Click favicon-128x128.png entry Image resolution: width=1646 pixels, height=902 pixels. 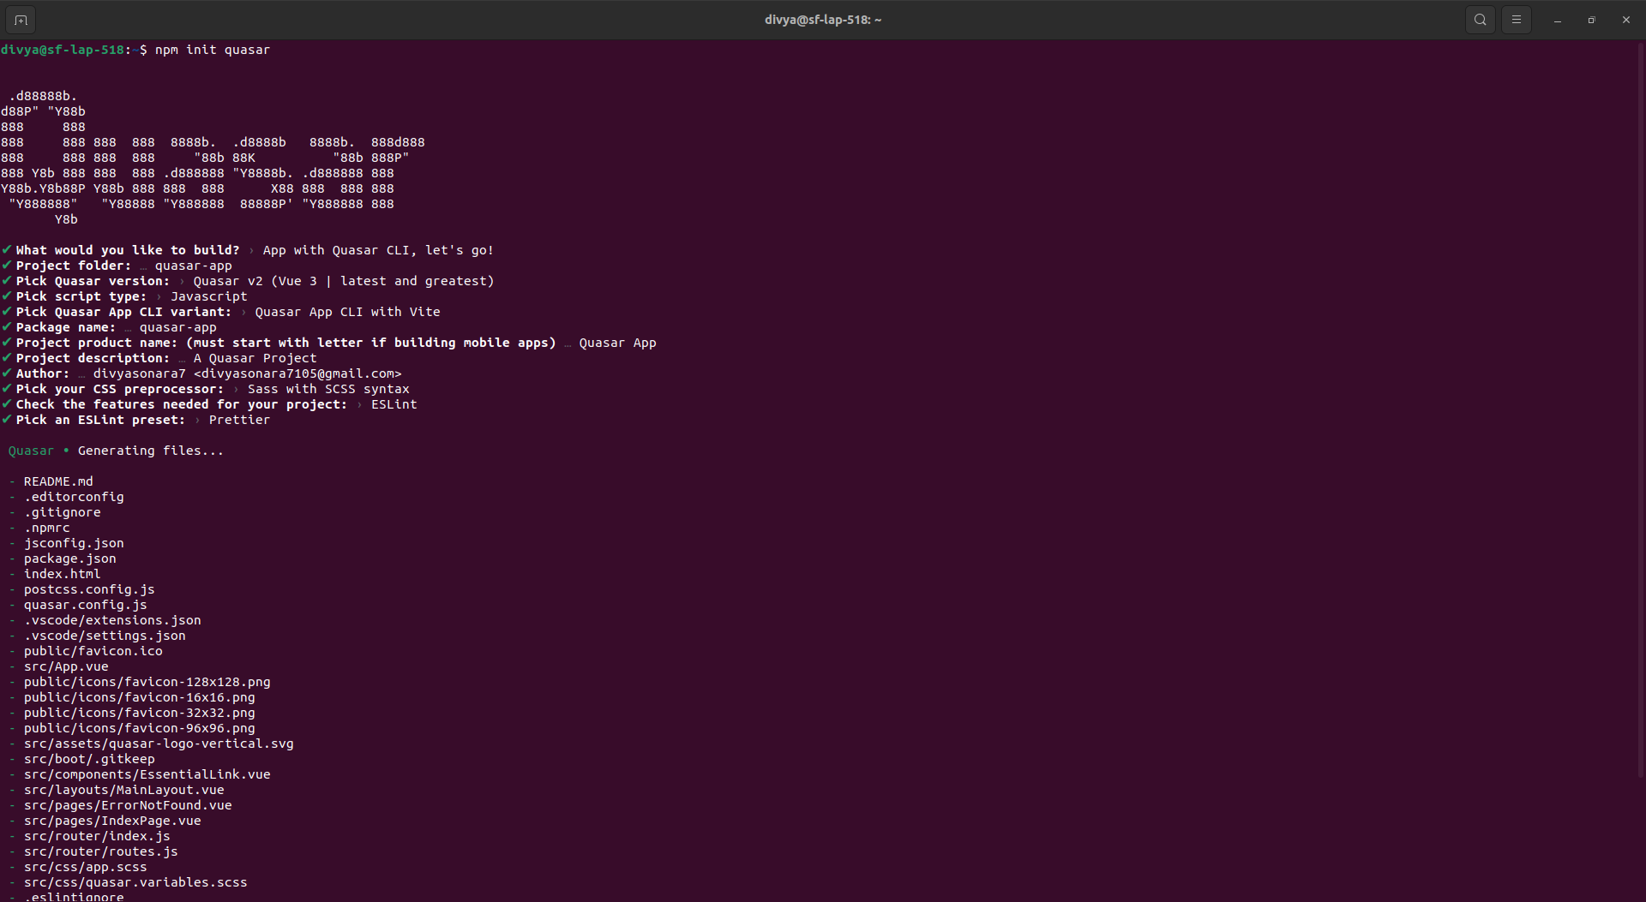pos(147,683)
